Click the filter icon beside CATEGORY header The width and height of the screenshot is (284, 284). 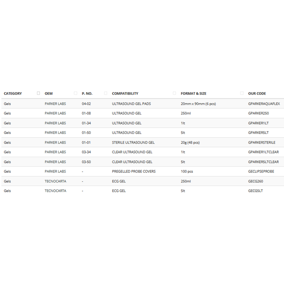[x=38, y=93]
